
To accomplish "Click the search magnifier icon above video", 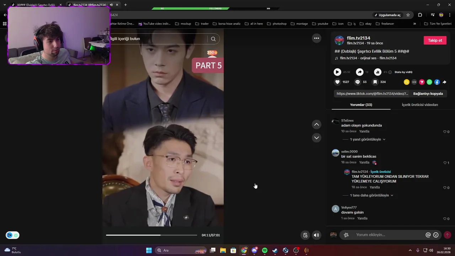I will [213, 39].
